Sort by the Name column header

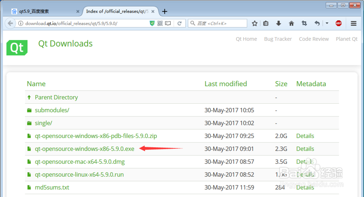point(36,84)
